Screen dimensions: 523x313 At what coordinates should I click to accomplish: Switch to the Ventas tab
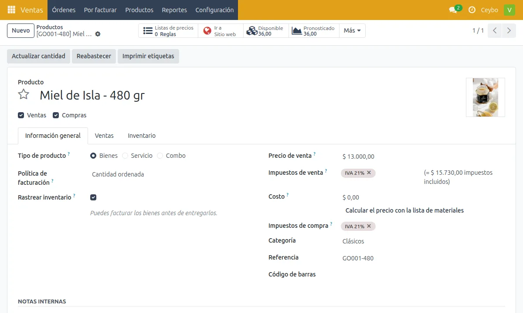[x=104, y=136]
